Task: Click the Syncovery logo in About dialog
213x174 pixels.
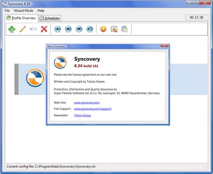Action: click(x=60, y=63)
